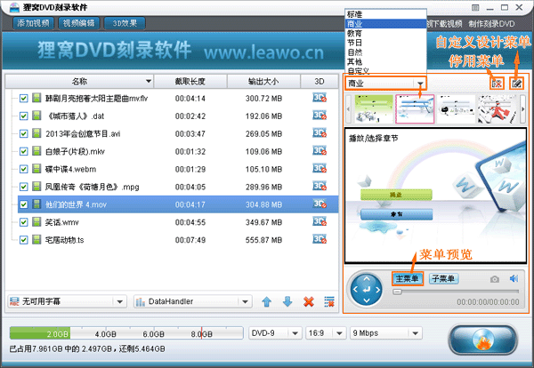The height and width of the screenshot is (368, 534).
Task: Toggle 3D icon for 凤凰传奇《荷塘月色》.mpg
Action: 320,187
